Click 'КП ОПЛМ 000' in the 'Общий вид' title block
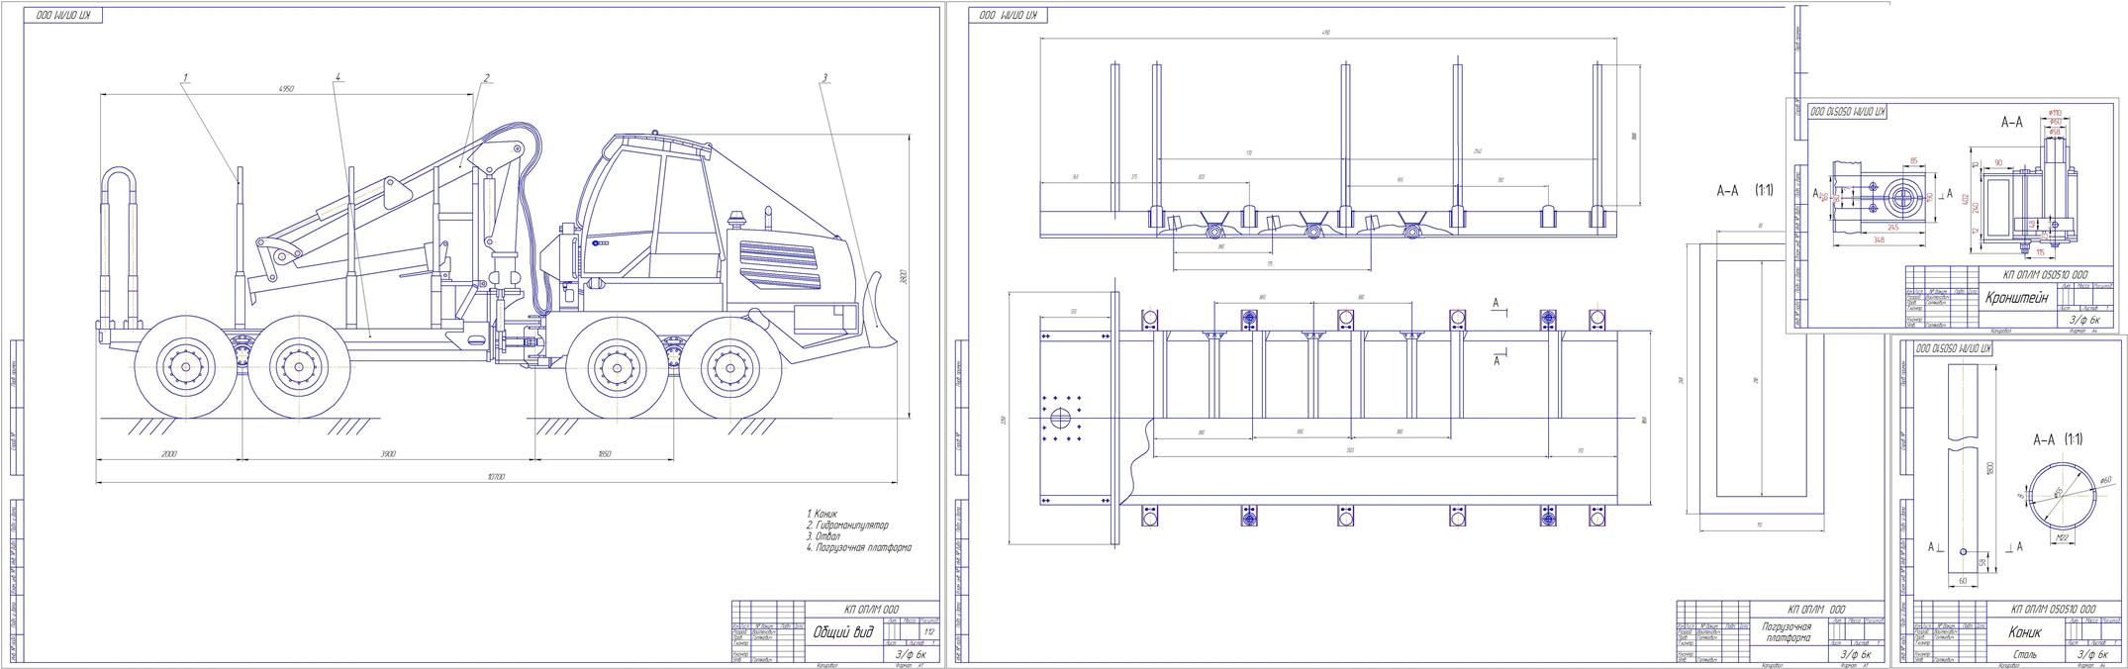The height and width of the screenshot is (669, 2128). [x=872, y=609]
